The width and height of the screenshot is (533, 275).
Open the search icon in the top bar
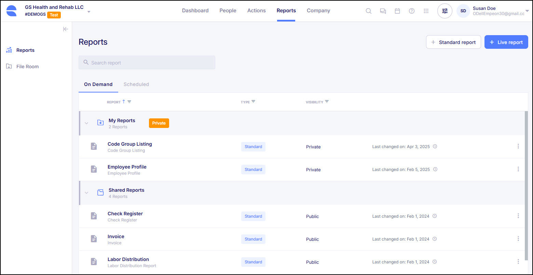(x=369, y=11)
